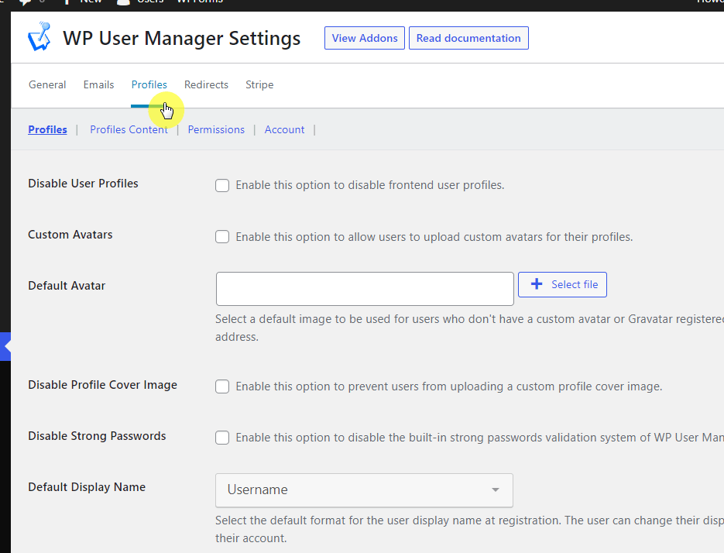The height and width of the screenshot is (553, 724).
Task: Switch to the Emails tab
Action: pos(98,84)
